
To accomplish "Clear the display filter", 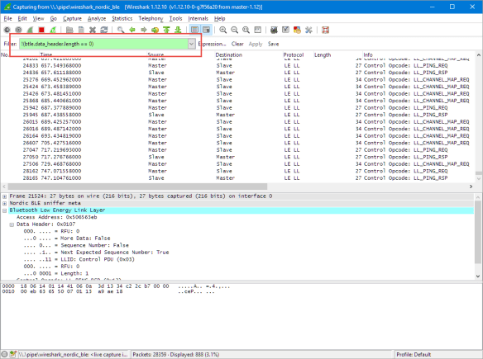I will coord(237,44).
